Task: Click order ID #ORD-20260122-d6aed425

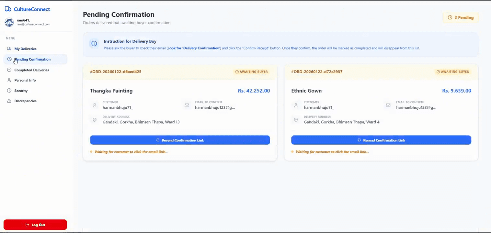Action: [116, 72]
